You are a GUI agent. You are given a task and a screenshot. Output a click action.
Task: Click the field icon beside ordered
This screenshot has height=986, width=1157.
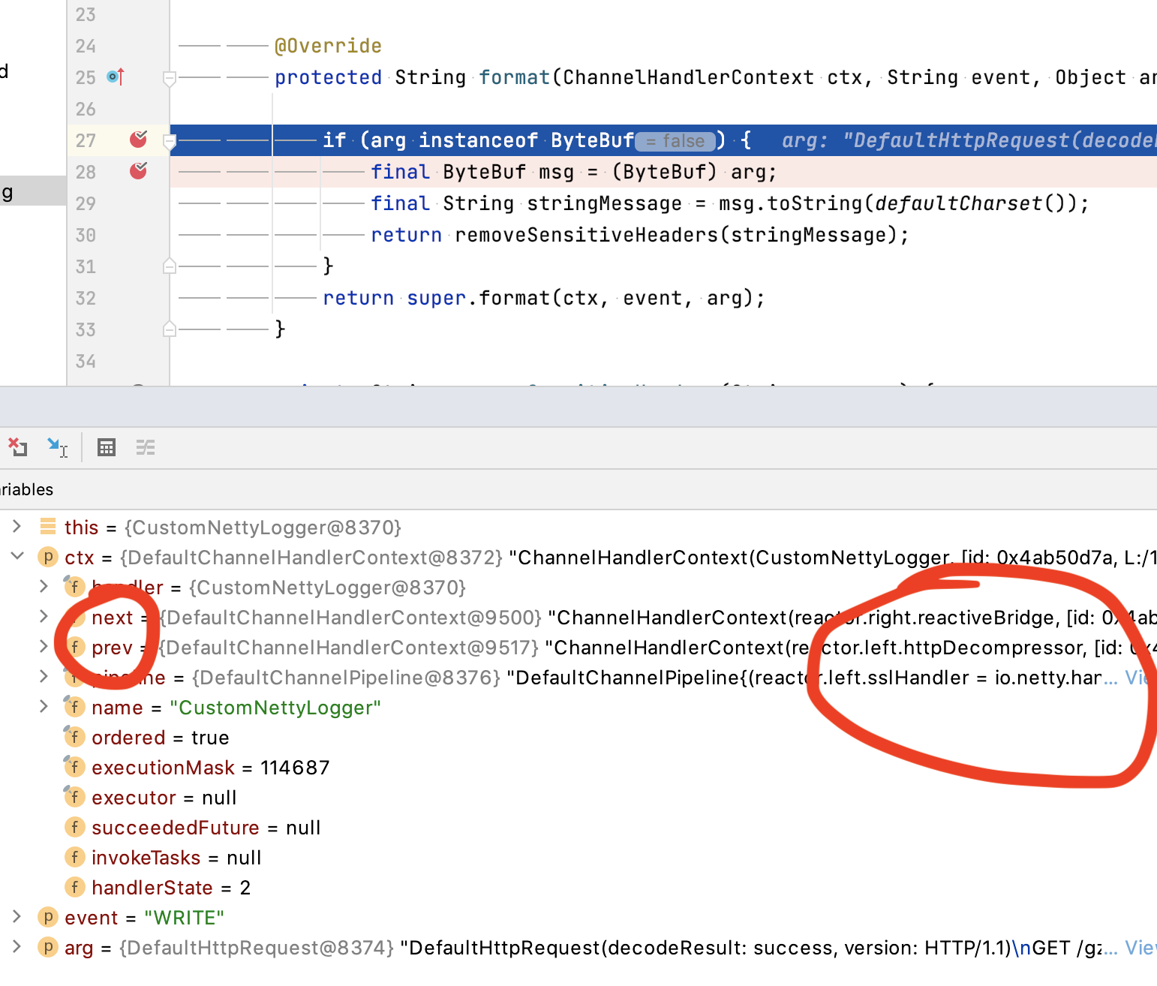pos(74,736)
